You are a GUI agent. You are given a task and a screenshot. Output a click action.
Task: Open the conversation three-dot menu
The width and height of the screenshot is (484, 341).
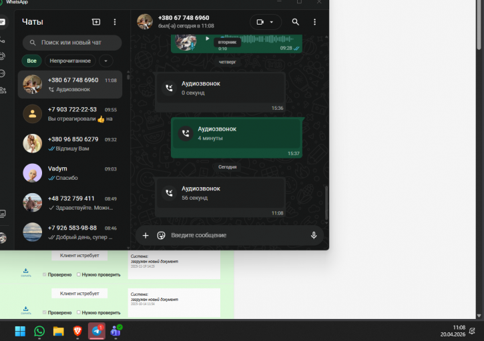(x=314, y=22)
